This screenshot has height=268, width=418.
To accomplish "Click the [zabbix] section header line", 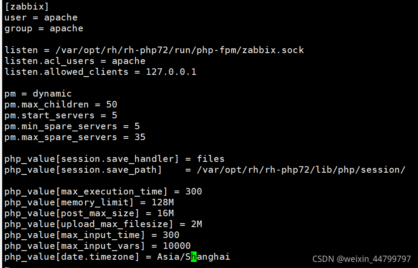I will pyautogui.click(x=27, y=7).
